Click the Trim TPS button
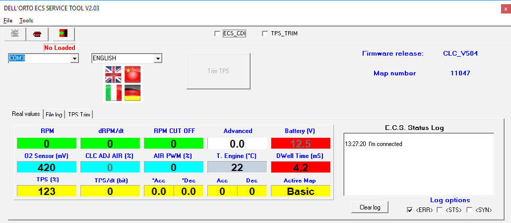 pyautogui.click(x=218, y=71)
